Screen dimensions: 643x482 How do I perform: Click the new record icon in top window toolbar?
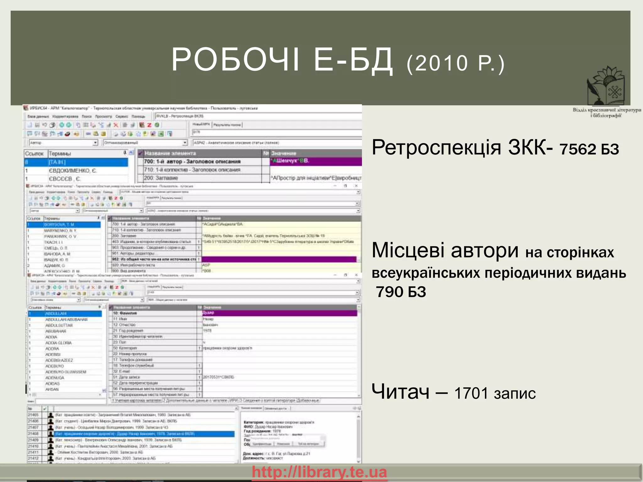[x=30, y=125]
